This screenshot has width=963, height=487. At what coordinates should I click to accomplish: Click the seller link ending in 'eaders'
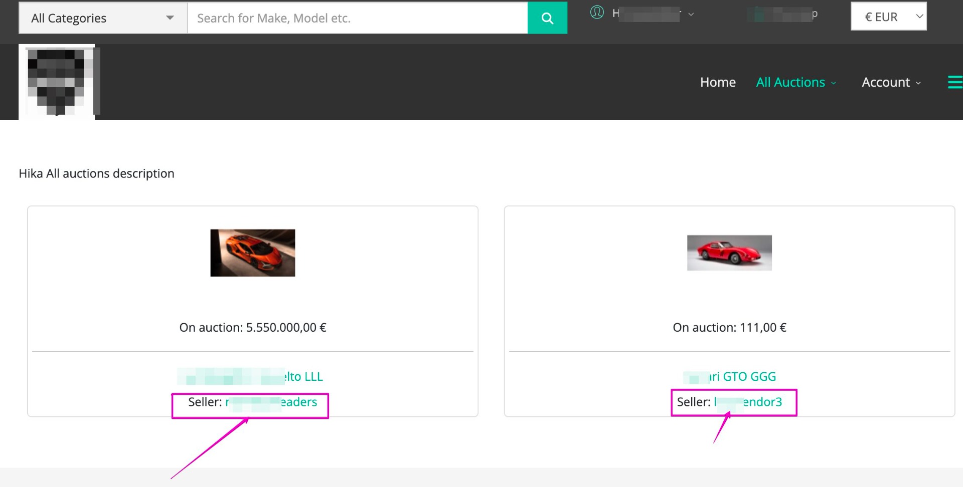pyautogui.click(x=271, y=402)
